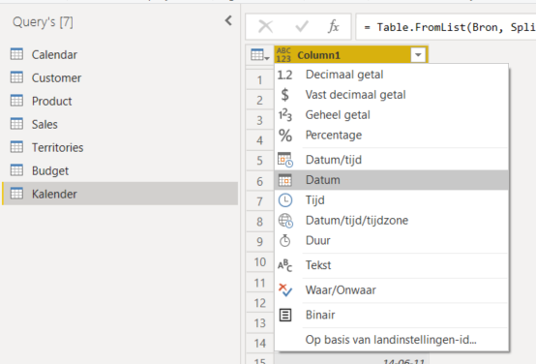Click the ABC123 data type icon on Column1
Image resolution: width=536 pixels, height=364 pixels.
tap(283, 55)
